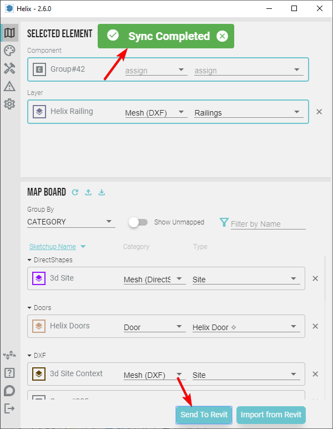The height and width of the screenshot is (429, 333).
Task: Click the Map Board download icon
Action: click(102, 192)
